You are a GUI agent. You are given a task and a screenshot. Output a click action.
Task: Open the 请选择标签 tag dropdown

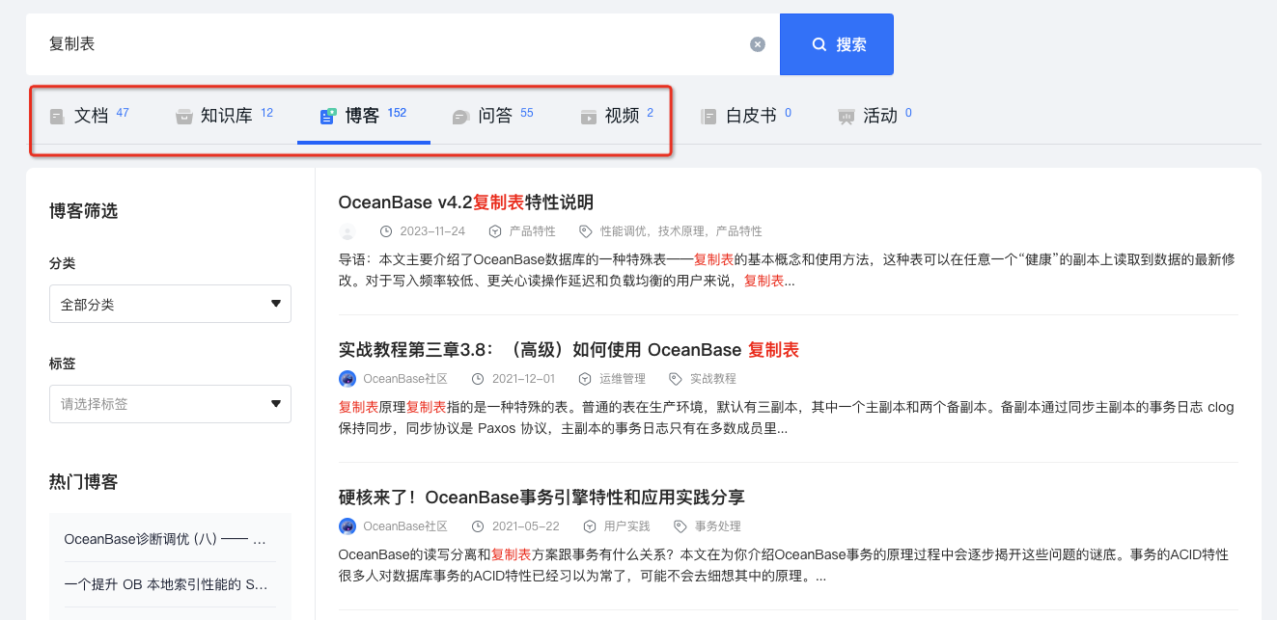[x=170, y=404]
